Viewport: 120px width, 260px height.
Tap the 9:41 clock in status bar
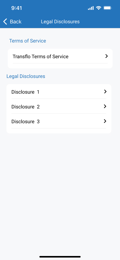(x=17, y=8)
